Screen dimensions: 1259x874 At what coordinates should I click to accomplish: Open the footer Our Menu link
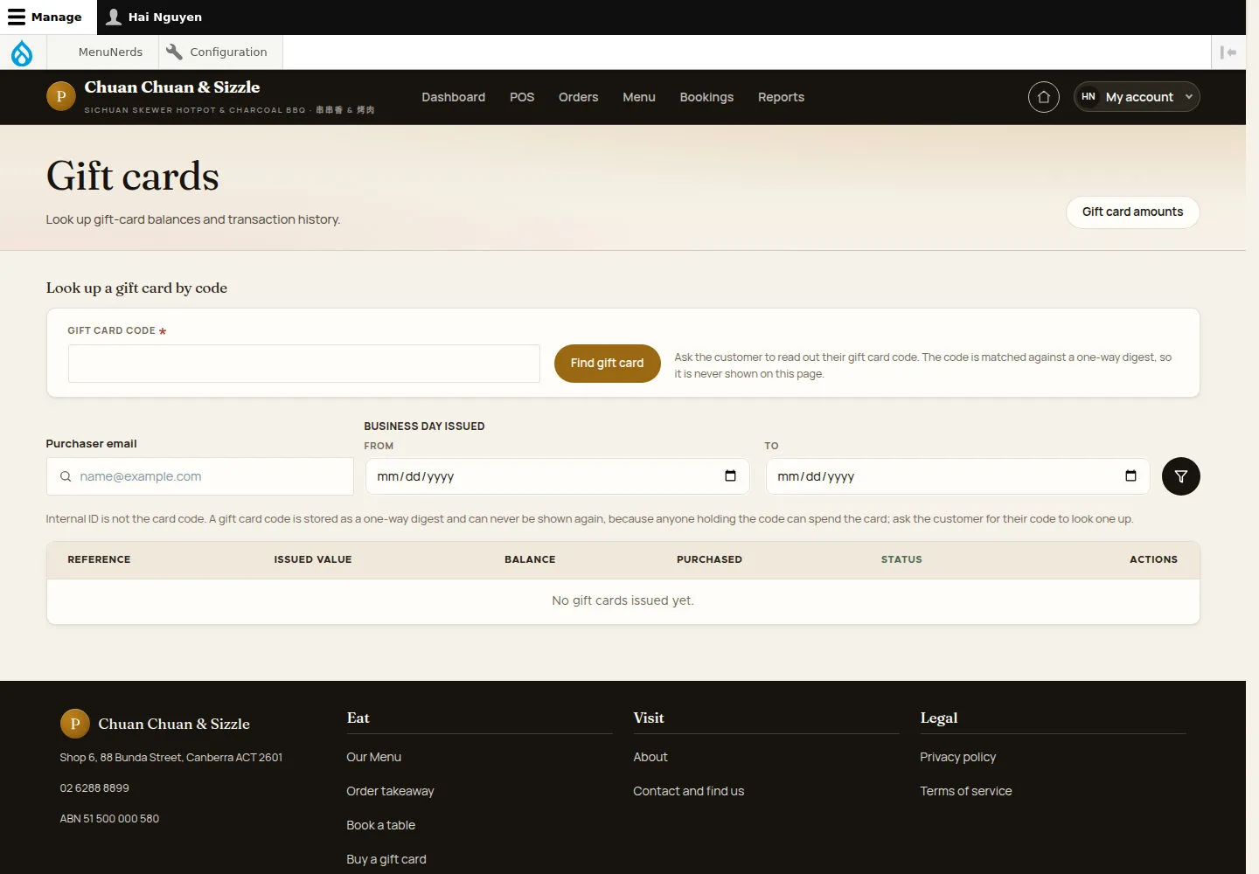point(373,757)
